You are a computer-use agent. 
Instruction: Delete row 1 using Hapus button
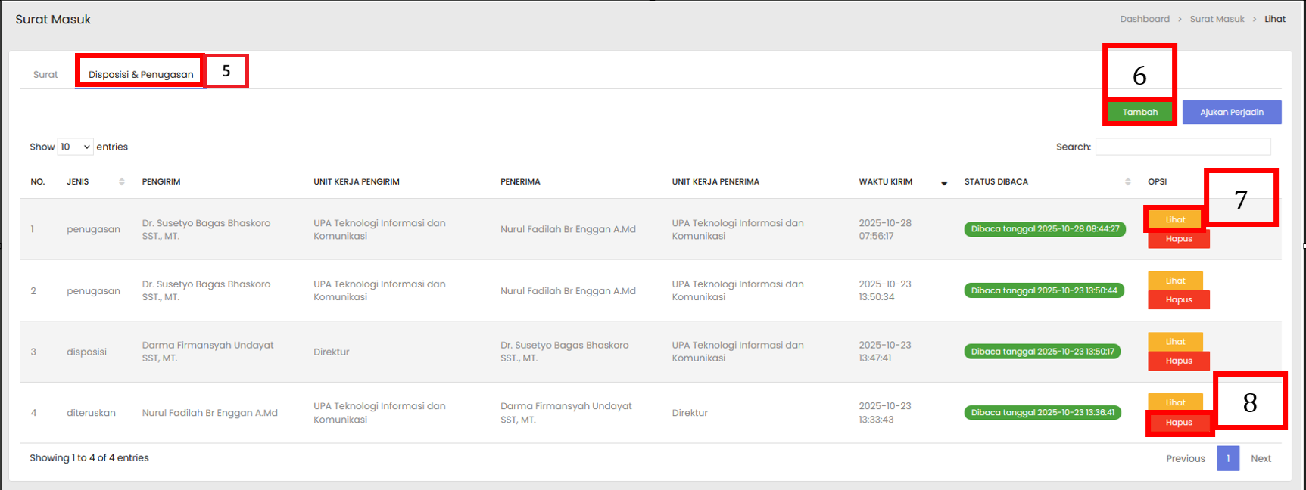[x=1178, y=239]
